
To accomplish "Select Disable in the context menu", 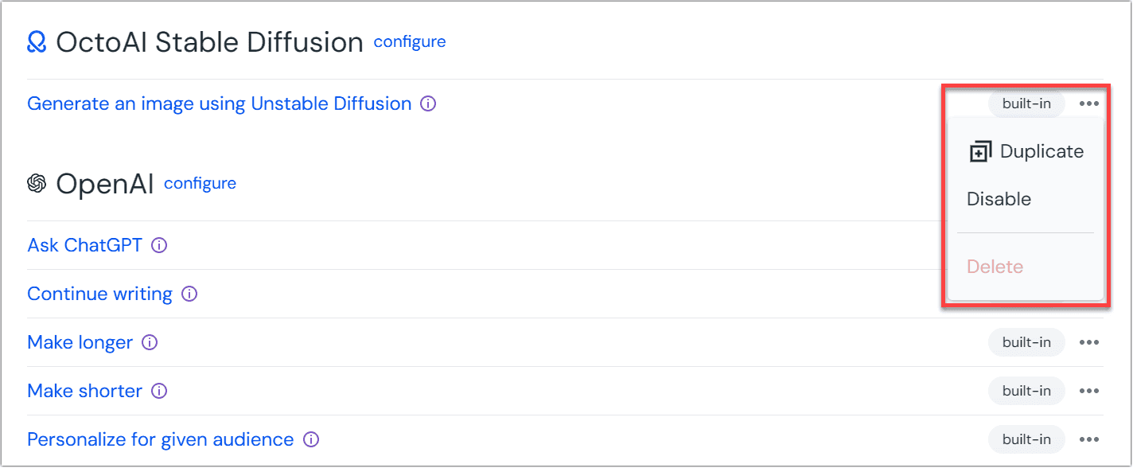I will (999, 200).
